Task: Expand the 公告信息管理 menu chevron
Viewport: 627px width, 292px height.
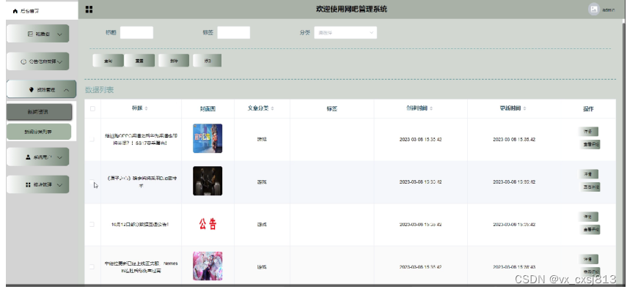Action: tap(60, 61)
